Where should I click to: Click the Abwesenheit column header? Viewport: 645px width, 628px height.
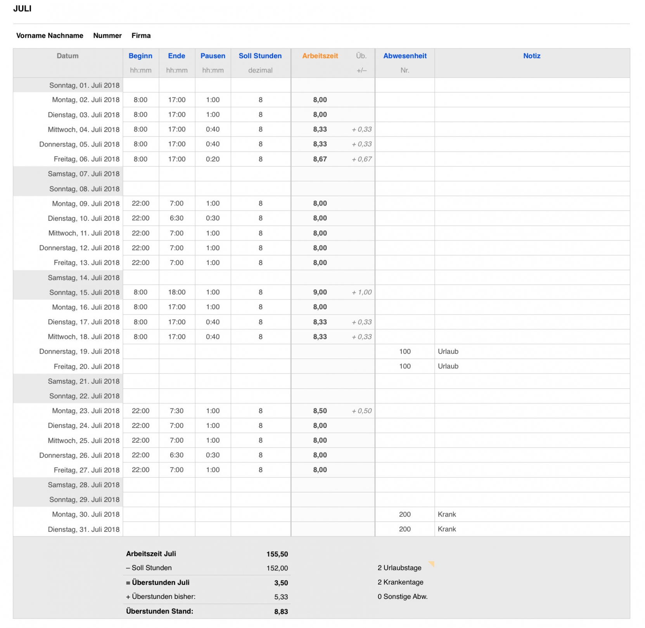(x=405, y=56)
